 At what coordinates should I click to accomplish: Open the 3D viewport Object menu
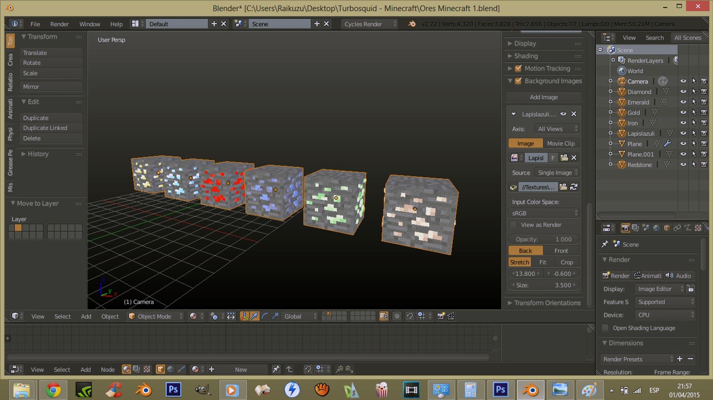110,316
